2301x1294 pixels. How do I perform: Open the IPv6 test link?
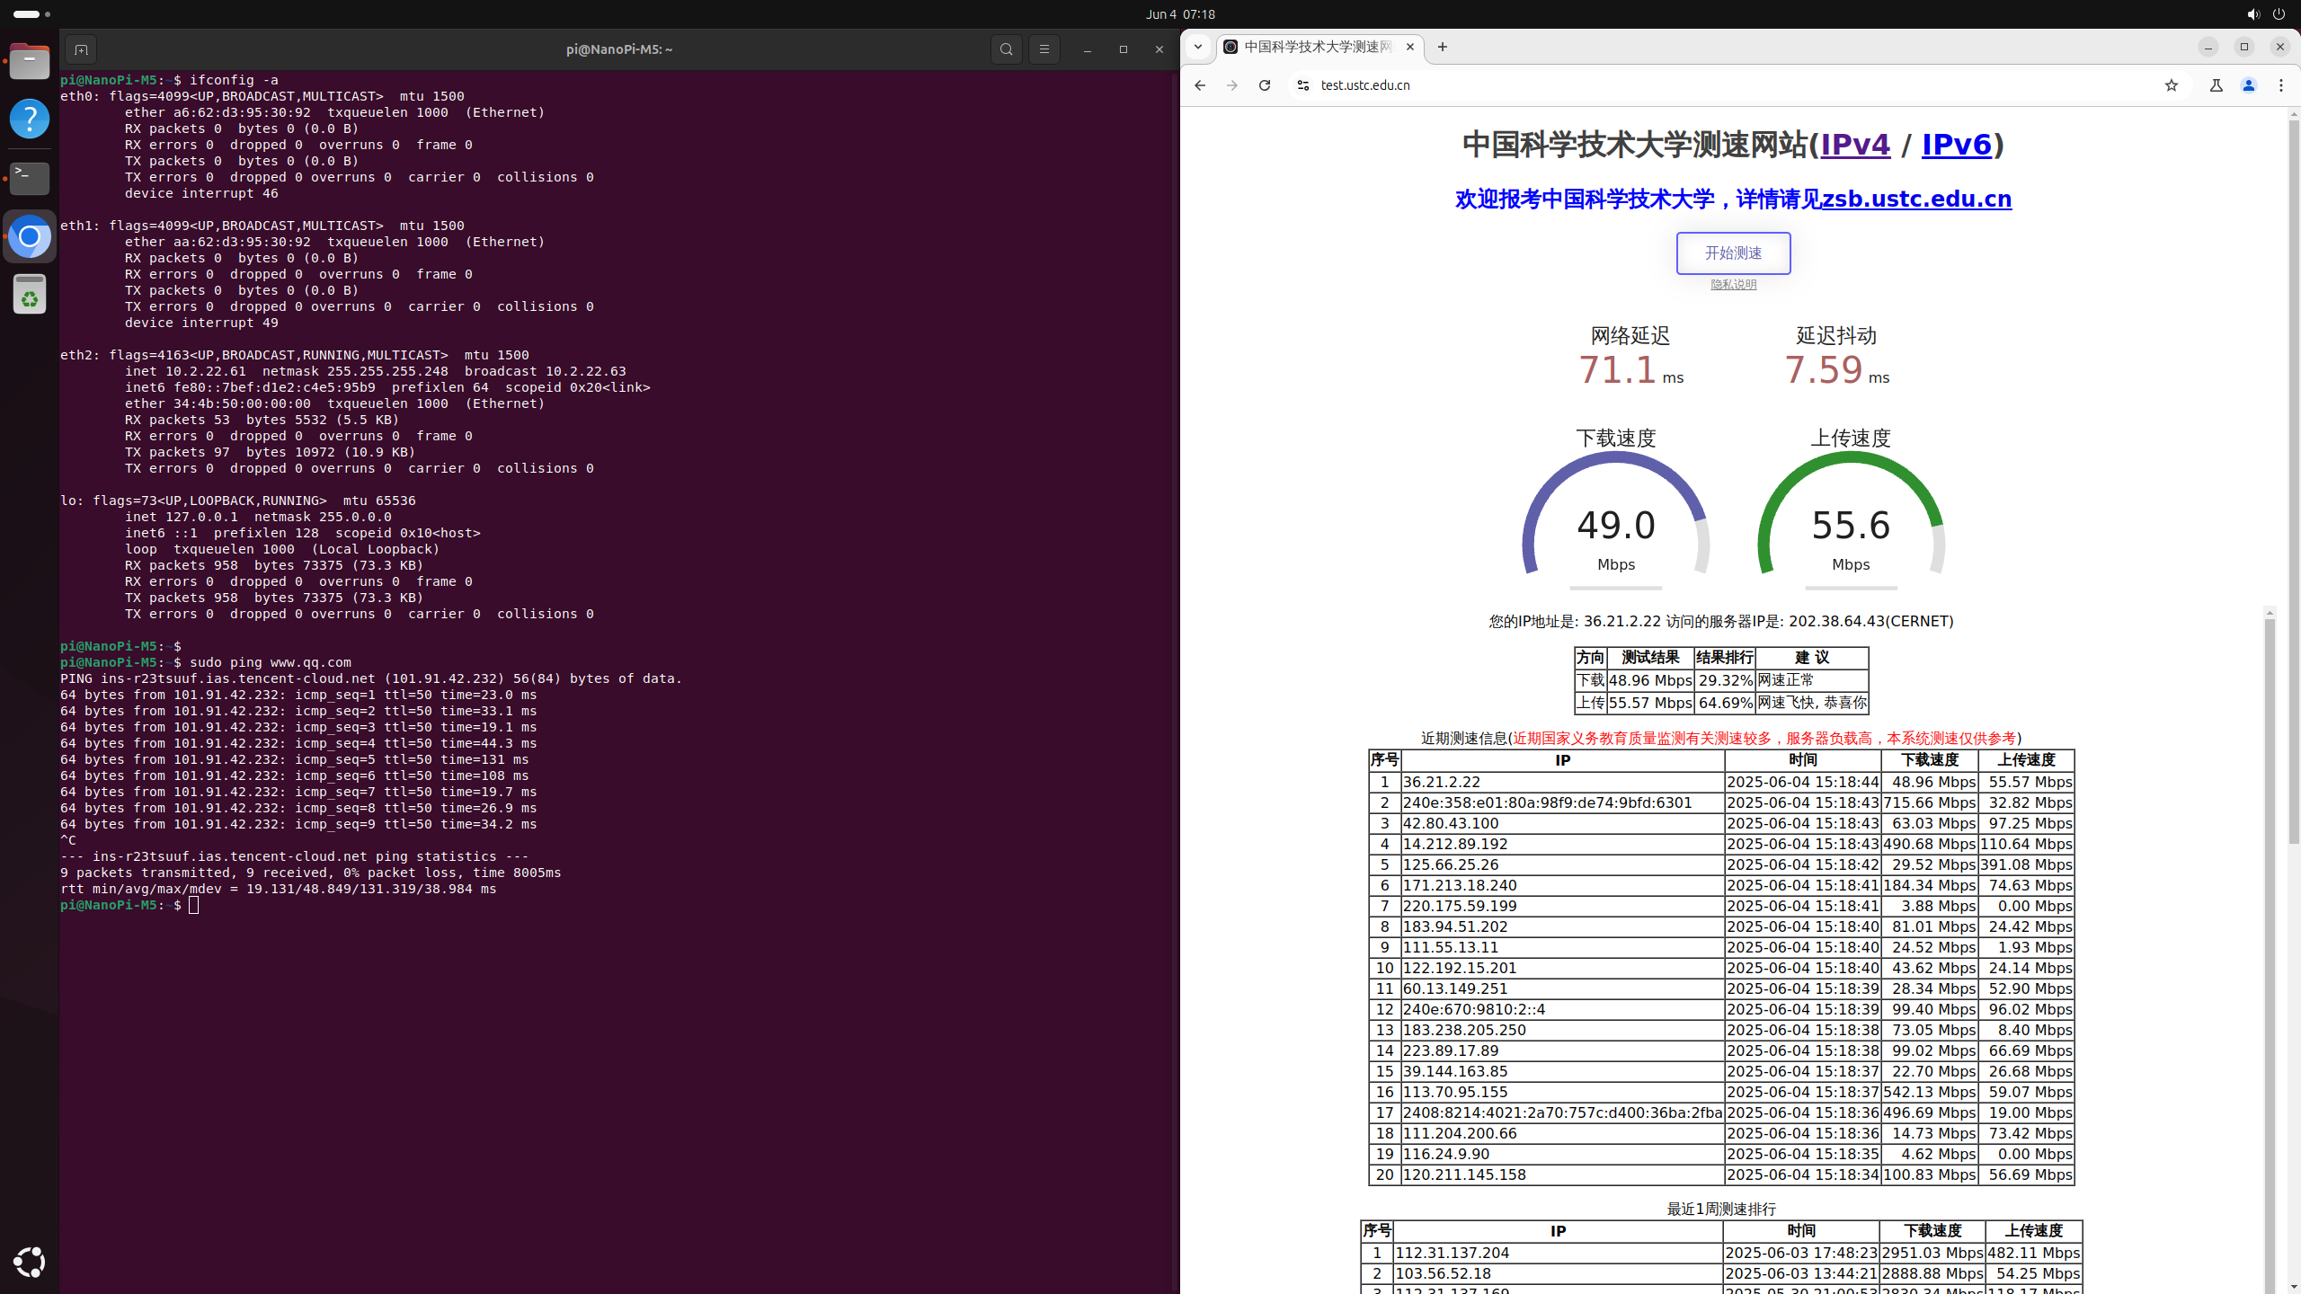pyautogui.click(x=1956, y=145)
